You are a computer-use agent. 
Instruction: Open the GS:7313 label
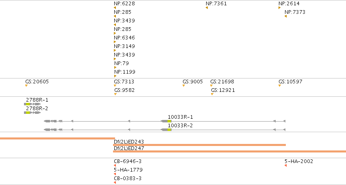pyautogui.click(x=124, y=82)
